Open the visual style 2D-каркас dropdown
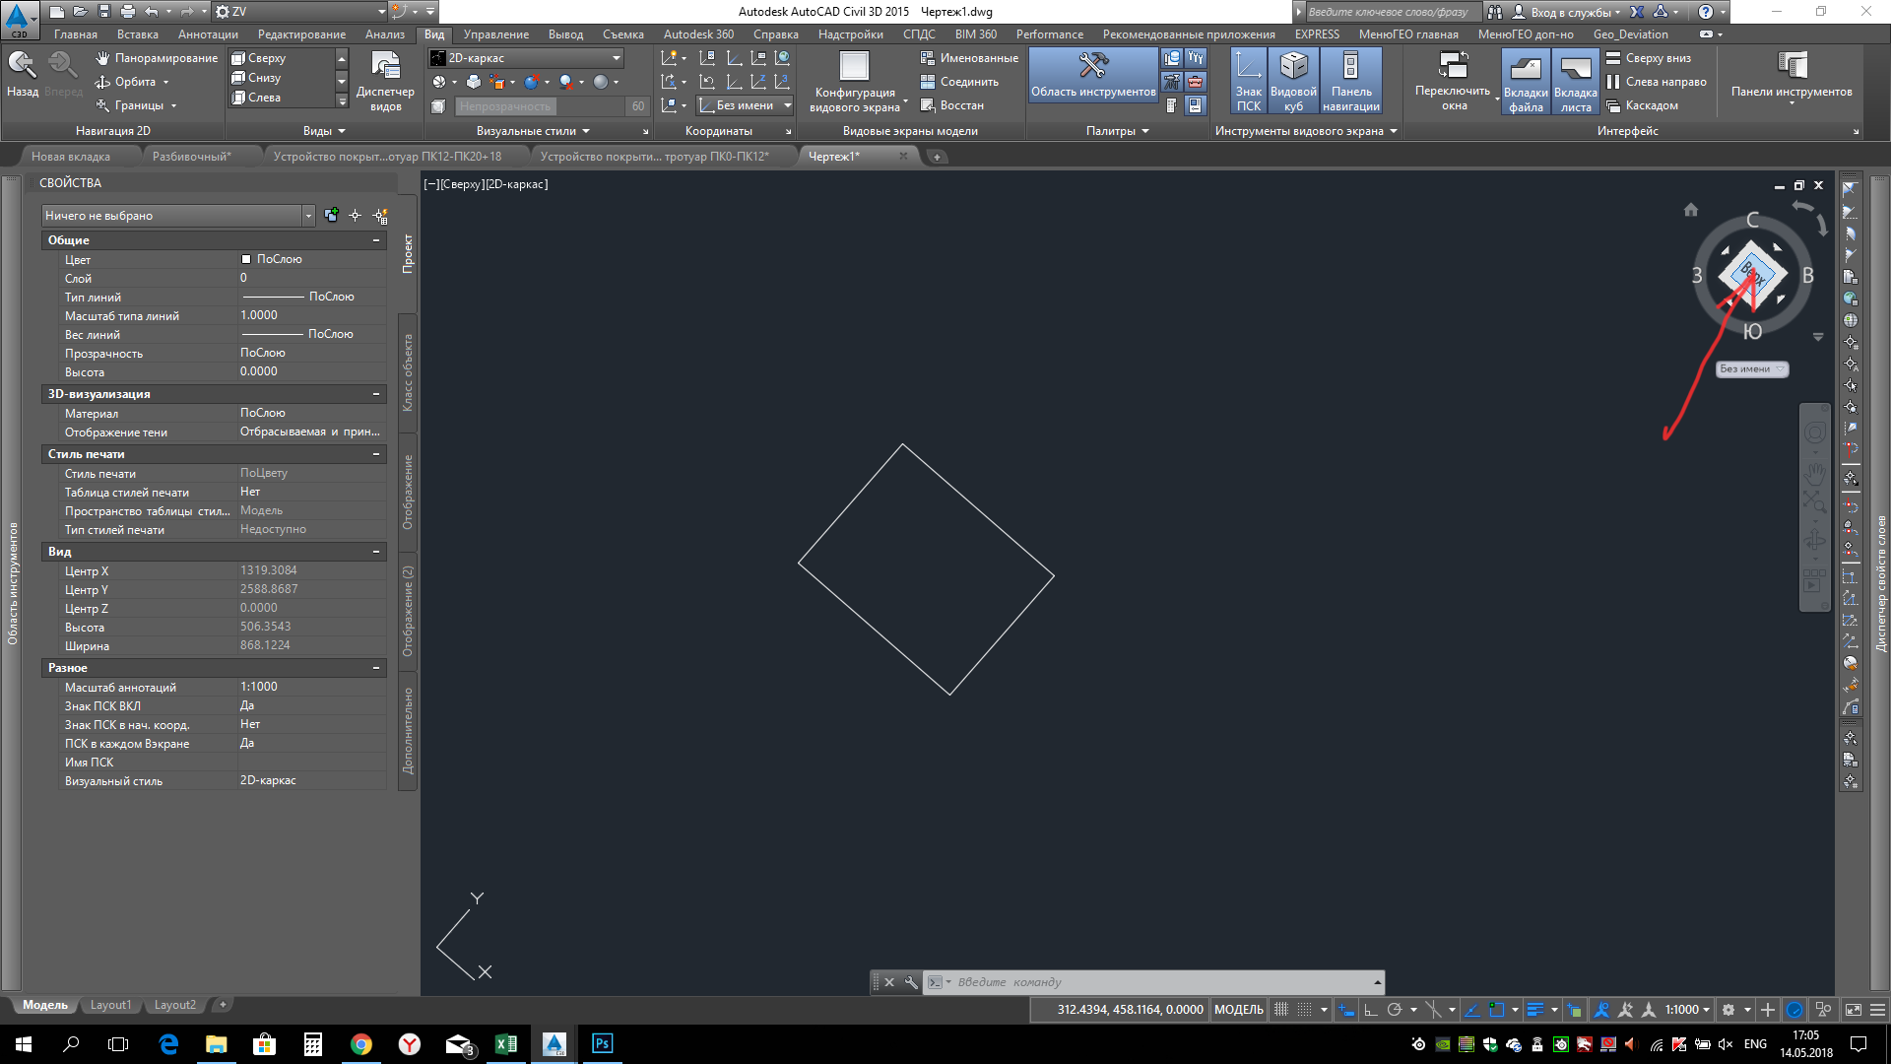 click(617, 58)
